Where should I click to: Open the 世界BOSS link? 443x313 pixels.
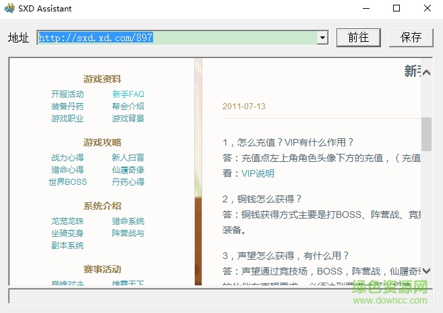[67, 182]
